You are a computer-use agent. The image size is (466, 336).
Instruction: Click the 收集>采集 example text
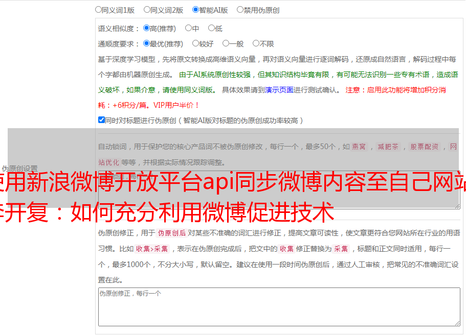point(152,249)
